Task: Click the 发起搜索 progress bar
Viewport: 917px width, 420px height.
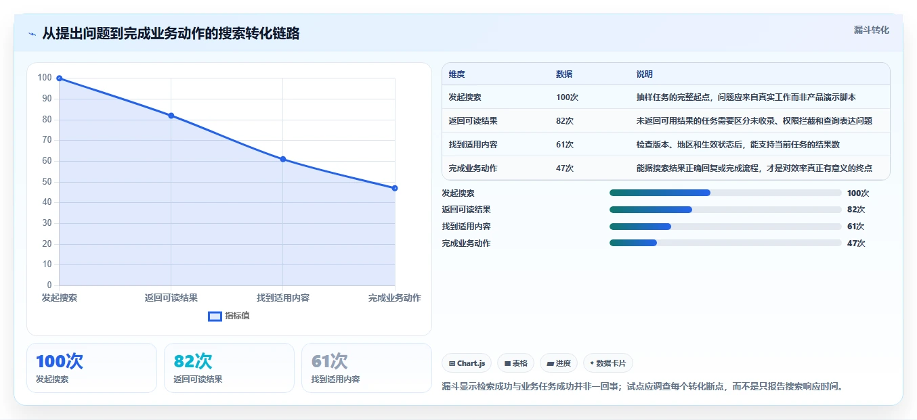Action: click(x=725, y=193)
